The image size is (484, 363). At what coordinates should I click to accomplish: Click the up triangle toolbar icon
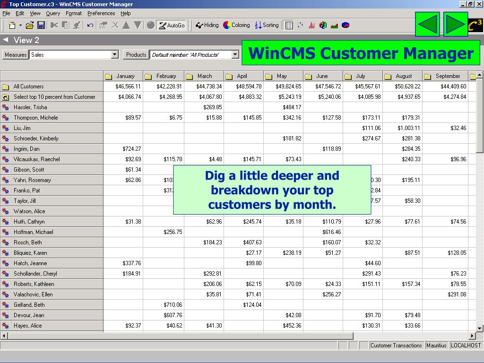point(126,26)
